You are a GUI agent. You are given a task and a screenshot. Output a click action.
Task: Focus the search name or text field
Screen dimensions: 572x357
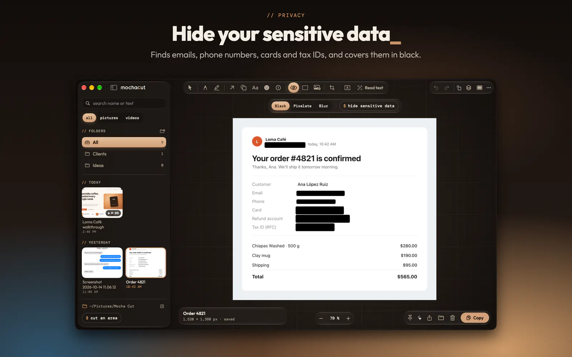[x=124, y=104]
